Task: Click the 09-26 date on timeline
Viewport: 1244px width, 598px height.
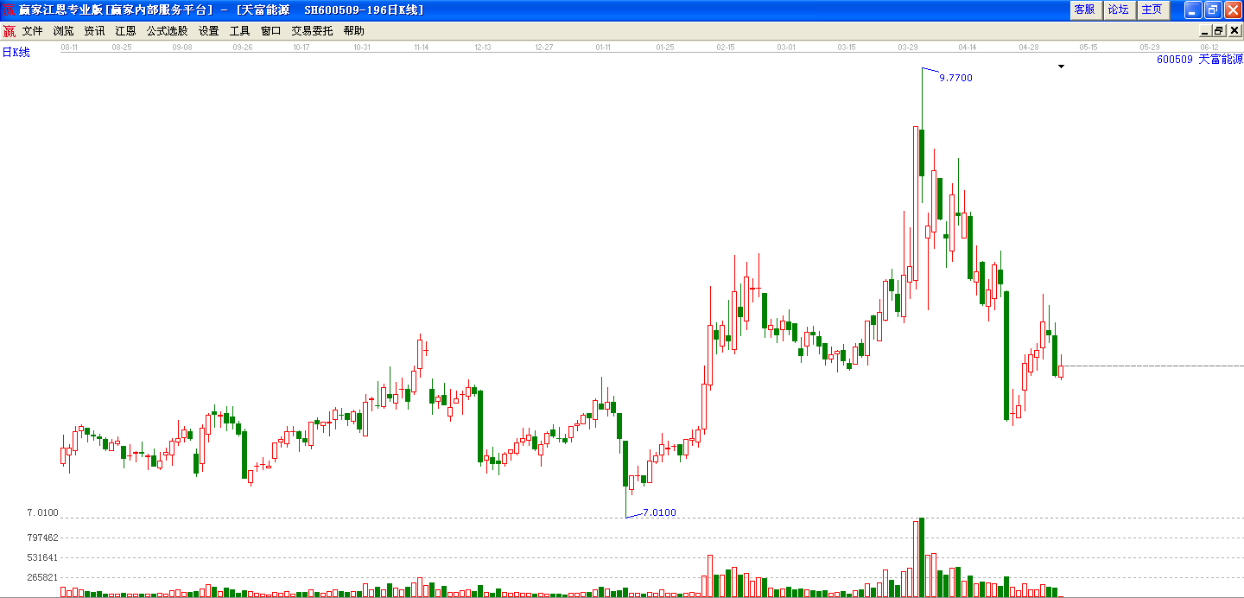Action: pyautogui.click(x=243, y=48)
